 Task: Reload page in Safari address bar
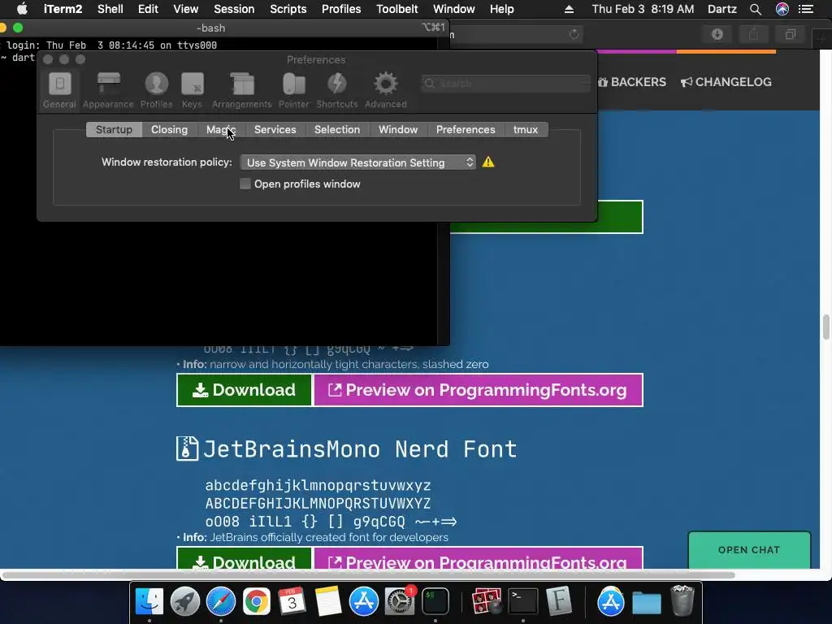point(574,34)
